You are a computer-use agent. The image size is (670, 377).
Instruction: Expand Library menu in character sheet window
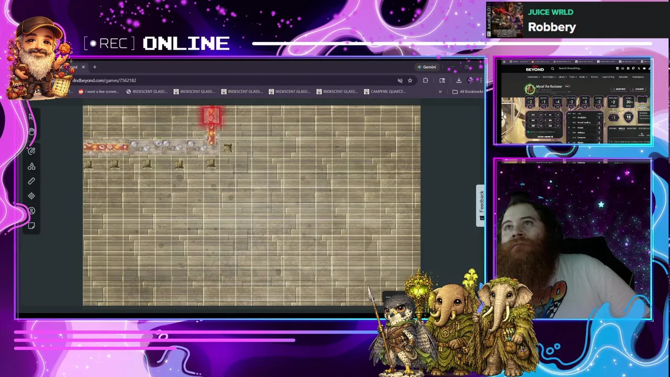(563, 77)
